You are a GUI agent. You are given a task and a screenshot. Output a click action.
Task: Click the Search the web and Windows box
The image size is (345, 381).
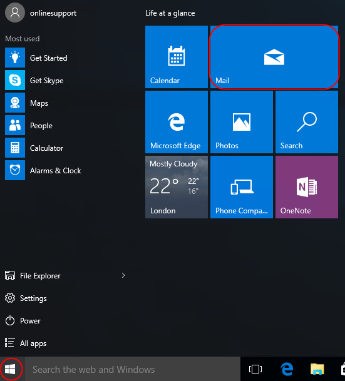(x=133, y=369)
